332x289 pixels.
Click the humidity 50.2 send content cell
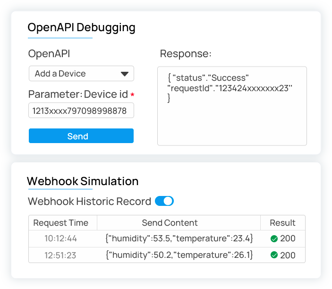pyautogui.click(x=179, y=255)
